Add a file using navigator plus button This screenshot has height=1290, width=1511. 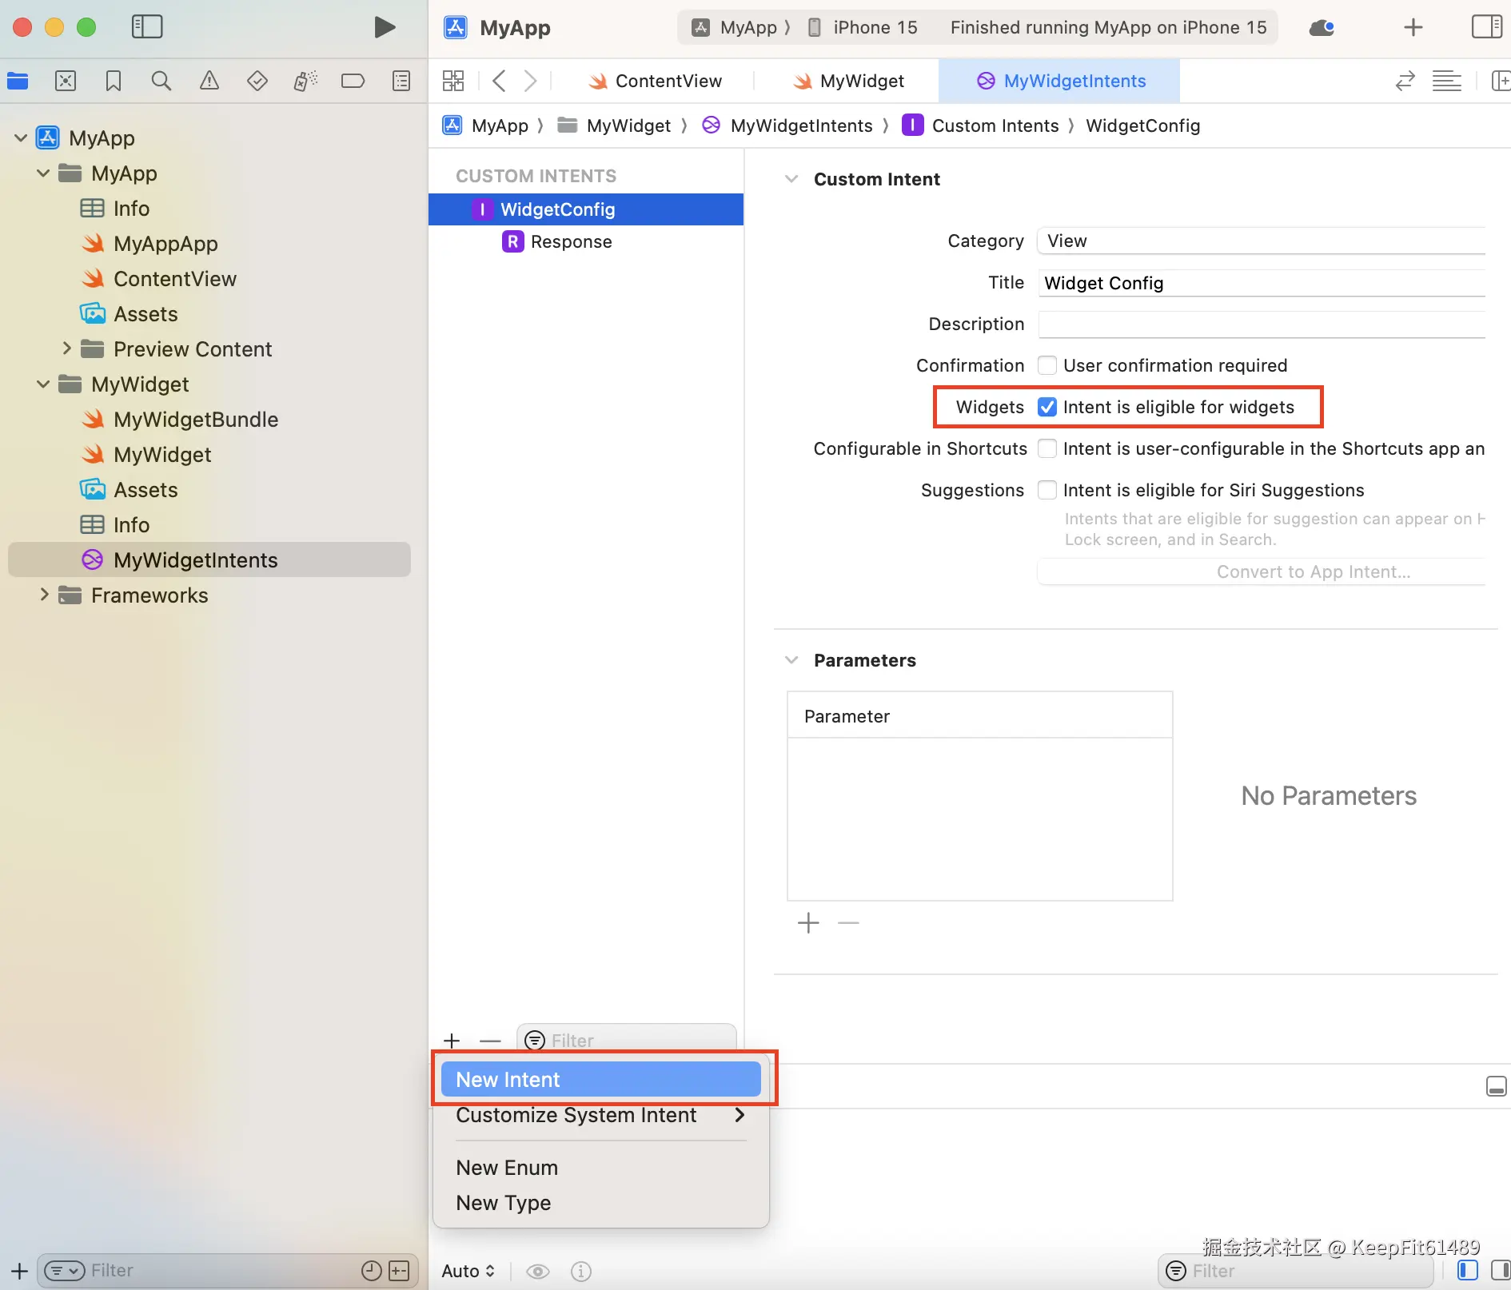[x=19, y=1271]
